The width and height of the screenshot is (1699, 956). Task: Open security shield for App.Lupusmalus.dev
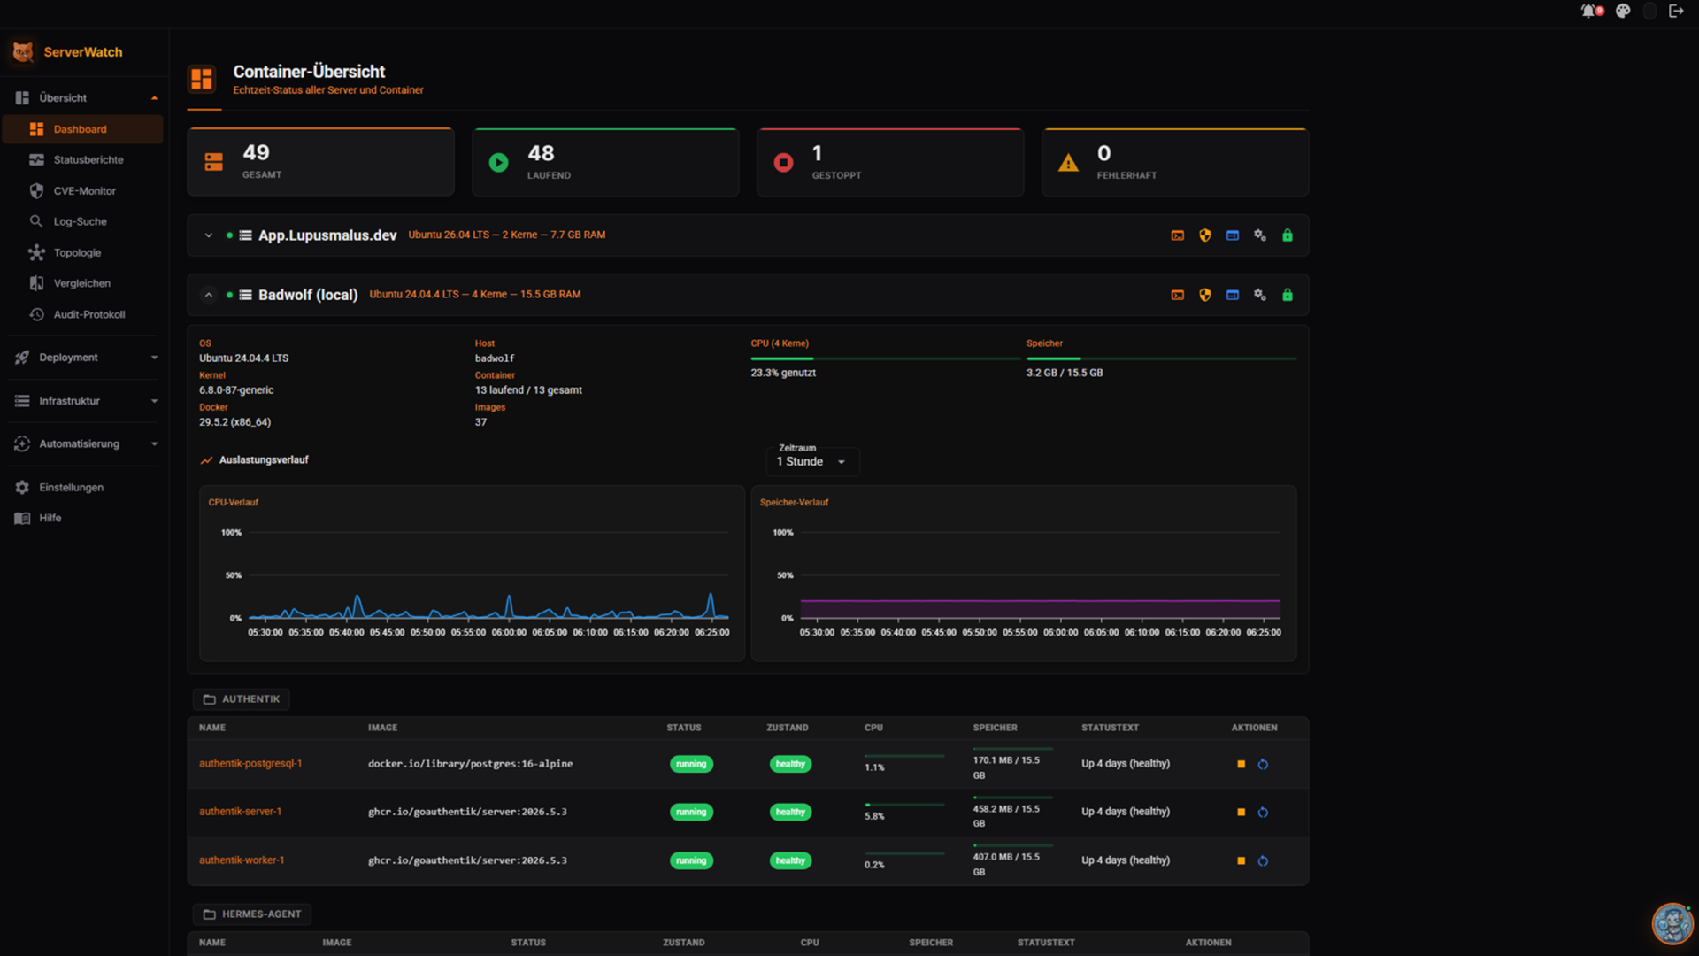click(x=1204, y=235)
